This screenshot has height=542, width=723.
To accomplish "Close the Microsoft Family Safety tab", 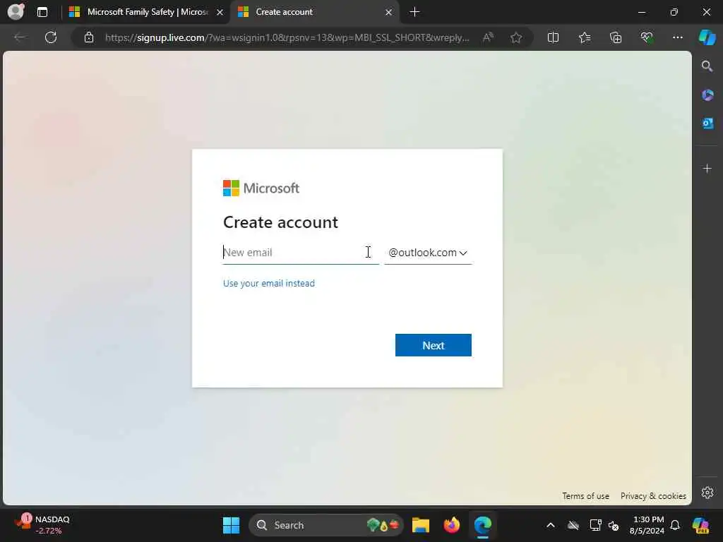I will point(220,13).
